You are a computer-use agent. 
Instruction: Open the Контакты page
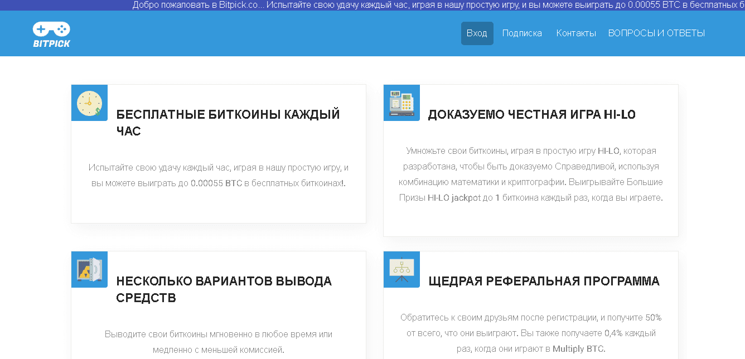point(576,33)
